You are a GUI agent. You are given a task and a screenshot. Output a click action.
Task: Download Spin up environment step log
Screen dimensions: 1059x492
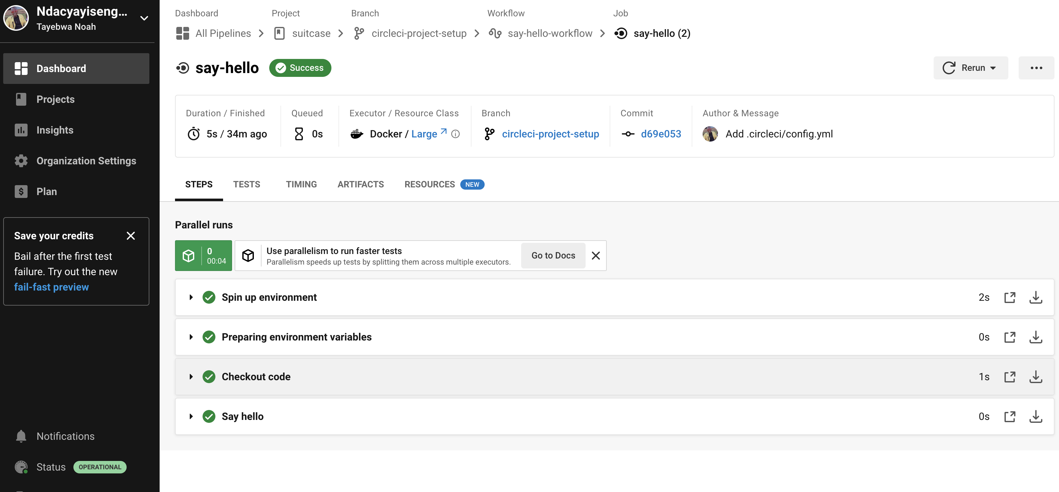click(1036, 297)
